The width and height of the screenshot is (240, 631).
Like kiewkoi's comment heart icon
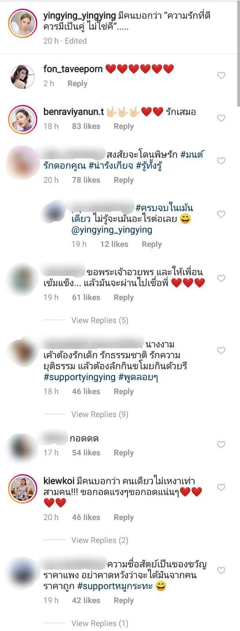[x=221, y=488]
